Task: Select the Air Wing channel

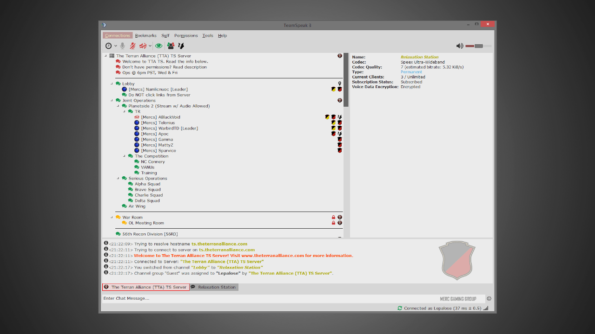Action: [x=137, y=206]
